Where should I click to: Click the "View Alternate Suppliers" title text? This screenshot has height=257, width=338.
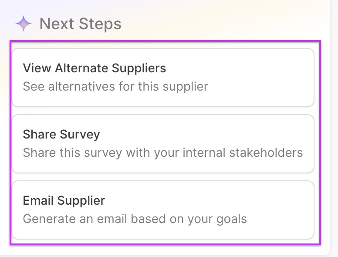click(x=95, y=68)
